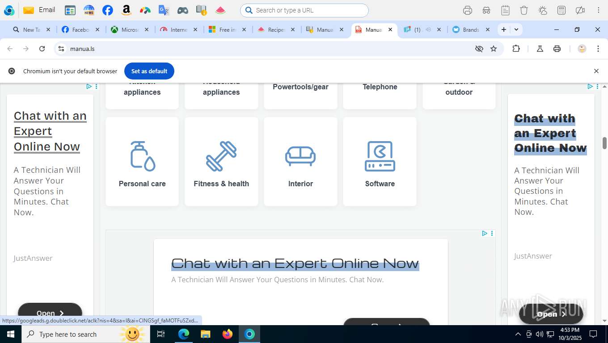Dismiss the default browser notification bar
608x343 pixels.
[x=596, y=71]
